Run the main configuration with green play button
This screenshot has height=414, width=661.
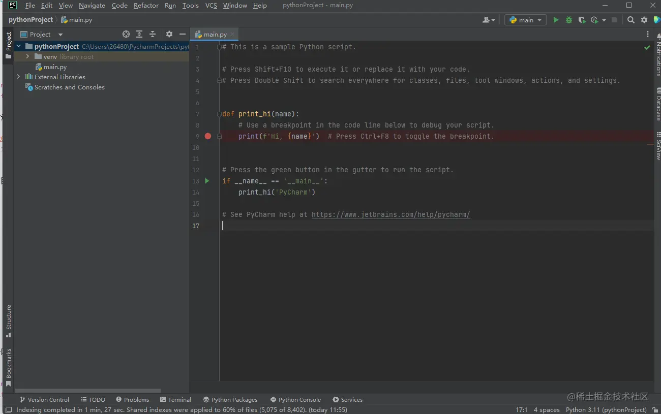click(x=556, y=20)
